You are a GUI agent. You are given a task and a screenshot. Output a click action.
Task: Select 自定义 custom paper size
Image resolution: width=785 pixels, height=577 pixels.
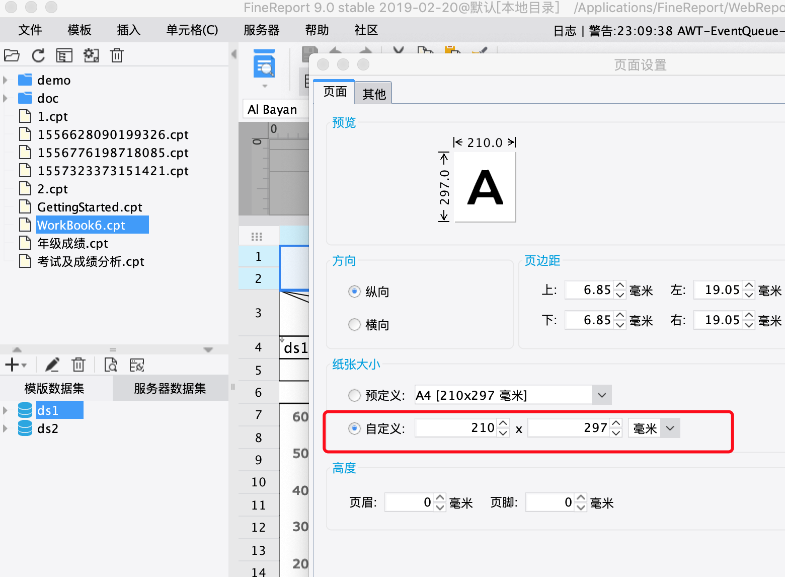355,428
